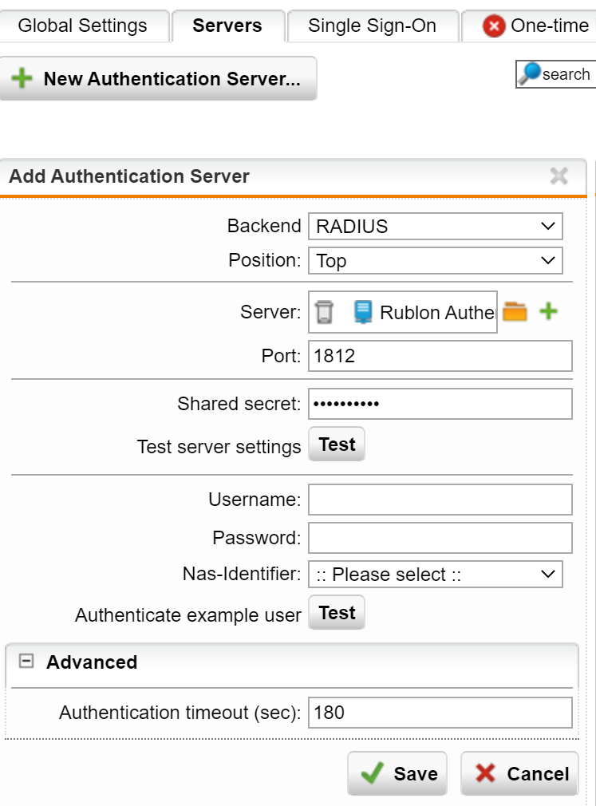
Task: Click the green plus beside Server field
Action: click(548, 312)
